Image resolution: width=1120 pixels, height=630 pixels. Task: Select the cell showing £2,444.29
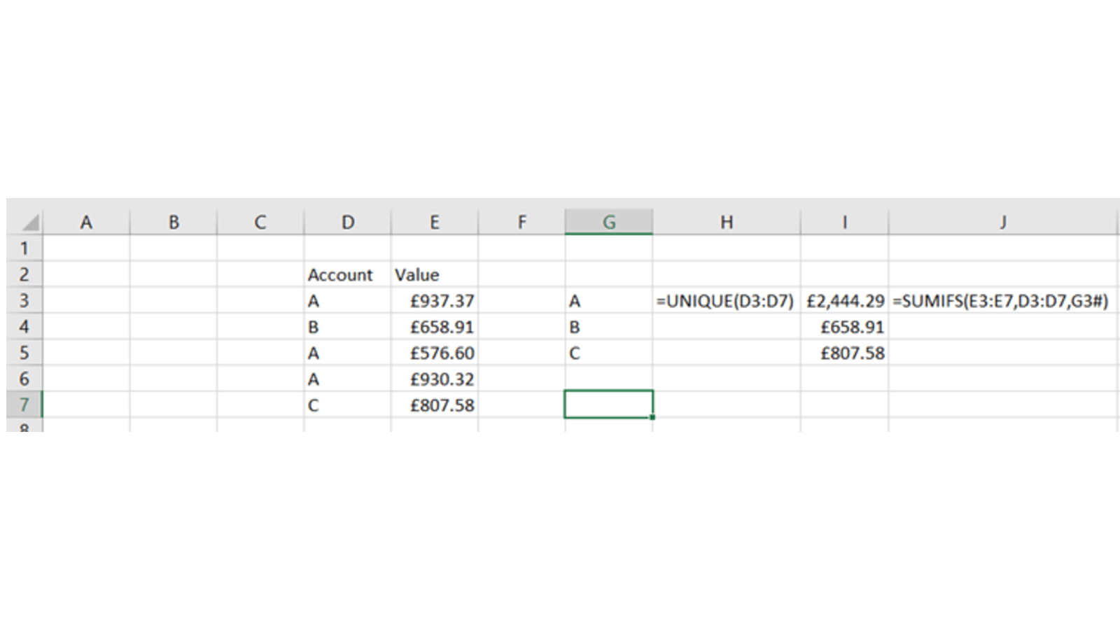point(844,301)
